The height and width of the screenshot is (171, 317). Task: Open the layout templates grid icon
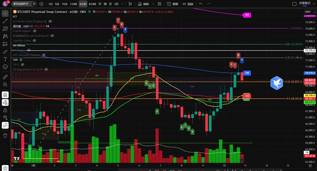pos(159,4)
